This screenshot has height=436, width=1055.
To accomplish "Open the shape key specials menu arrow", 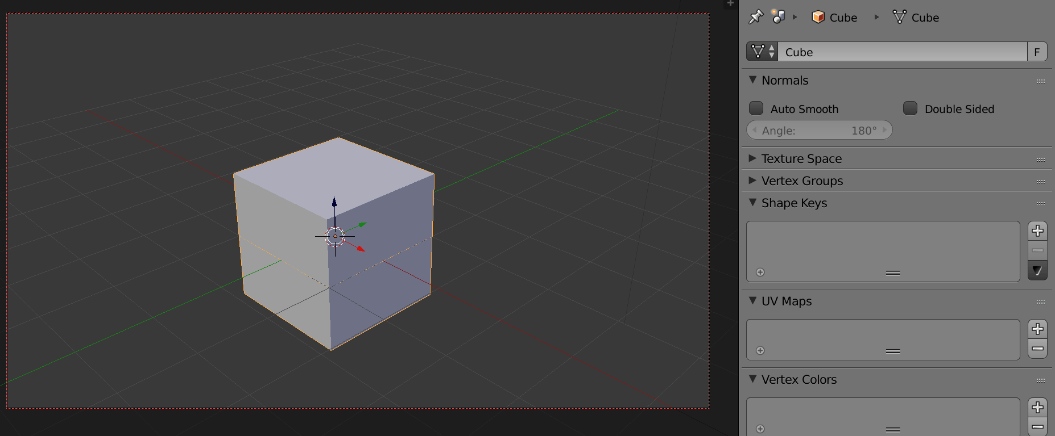I will tap(1037, 271).
